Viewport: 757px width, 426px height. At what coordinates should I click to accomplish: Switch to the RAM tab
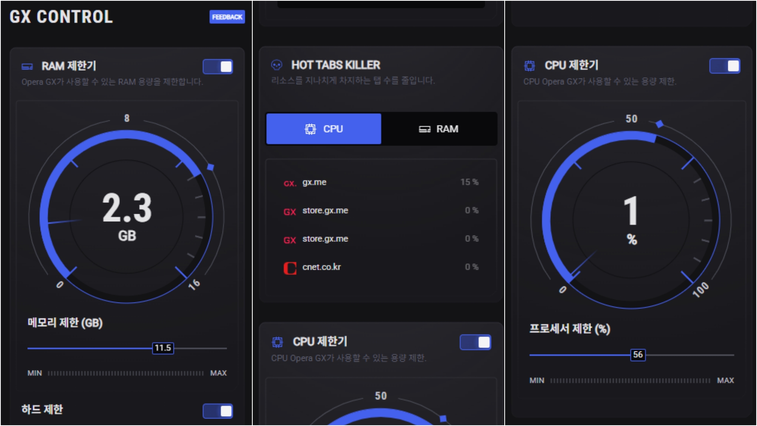[x=439, y=129]
